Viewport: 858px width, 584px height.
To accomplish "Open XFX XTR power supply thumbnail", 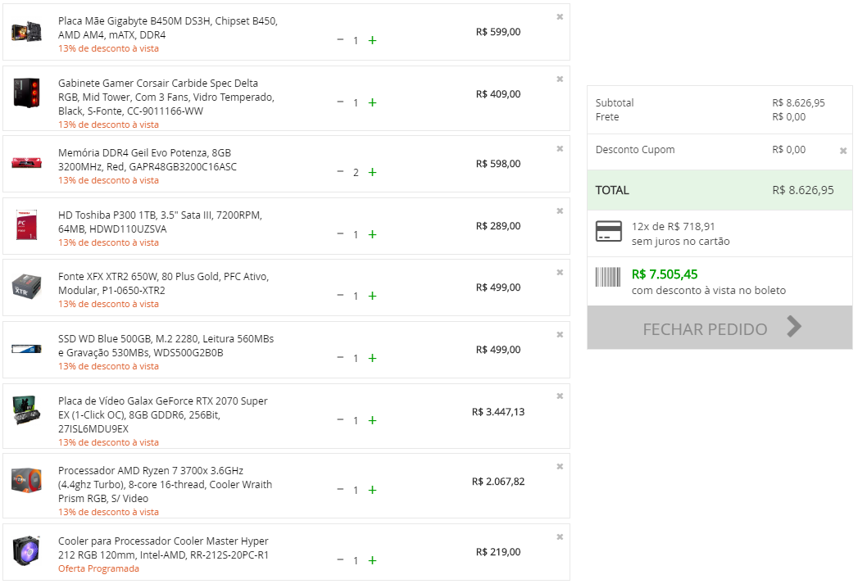I will coord(26,287).
